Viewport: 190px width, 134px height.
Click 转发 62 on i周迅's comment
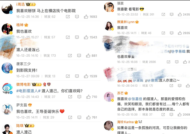[50, 17]
